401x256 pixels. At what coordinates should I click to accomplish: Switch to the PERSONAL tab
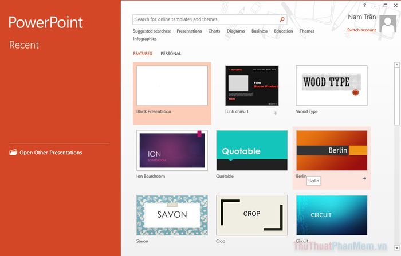pyautogui.click(x=171, y=54)
